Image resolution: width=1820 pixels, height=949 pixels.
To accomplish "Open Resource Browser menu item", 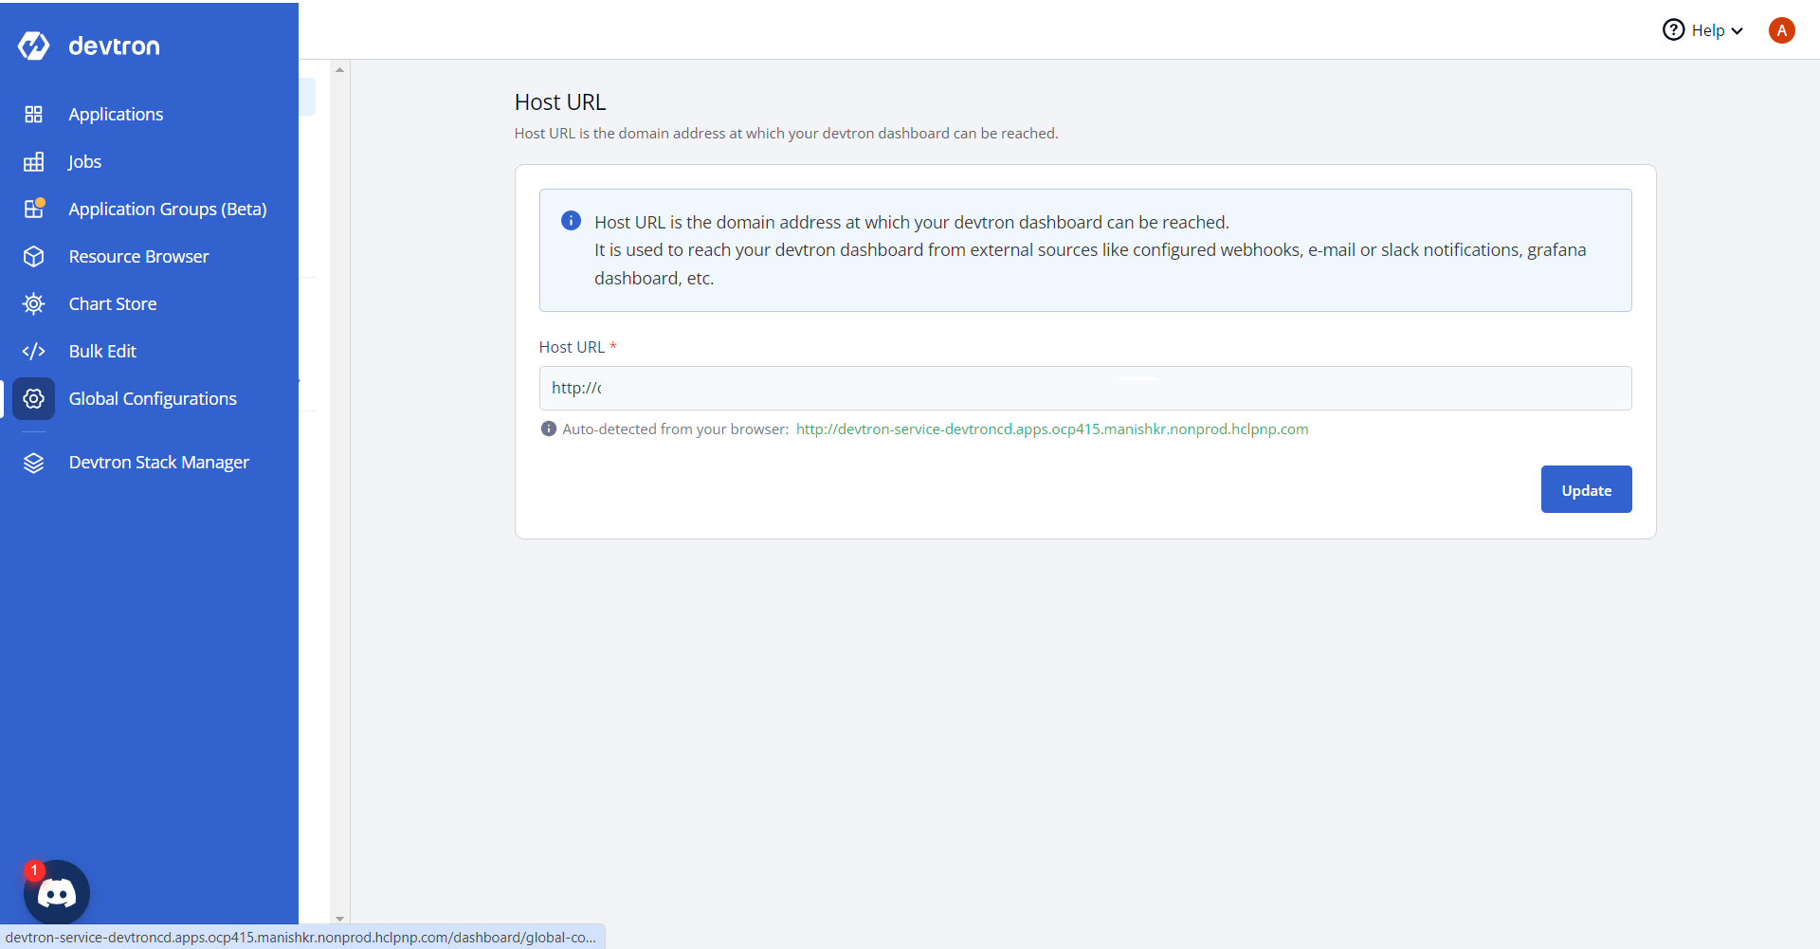I will pos(138,257).
